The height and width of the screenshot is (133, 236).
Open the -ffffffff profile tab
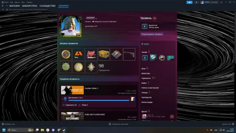click(x=63, y=6)
